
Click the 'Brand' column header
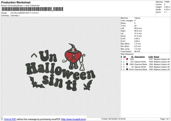[156, 57]
